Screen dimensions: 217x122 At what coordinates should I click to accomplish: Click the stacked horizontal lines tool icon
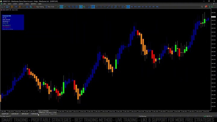pos(115,7)
